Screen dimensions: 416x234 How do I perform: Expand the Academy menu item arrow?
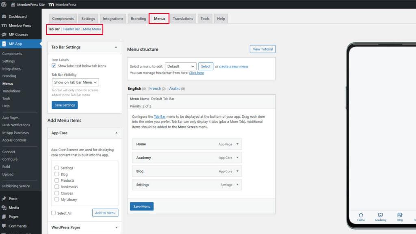pos(238,158)
